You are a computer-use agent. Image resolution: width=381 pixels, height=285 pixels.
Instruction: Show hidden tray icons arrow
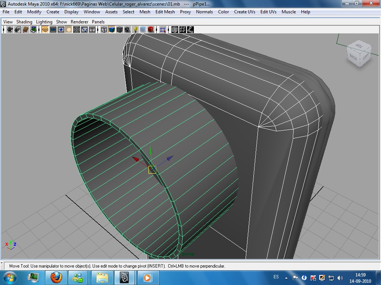286,278
